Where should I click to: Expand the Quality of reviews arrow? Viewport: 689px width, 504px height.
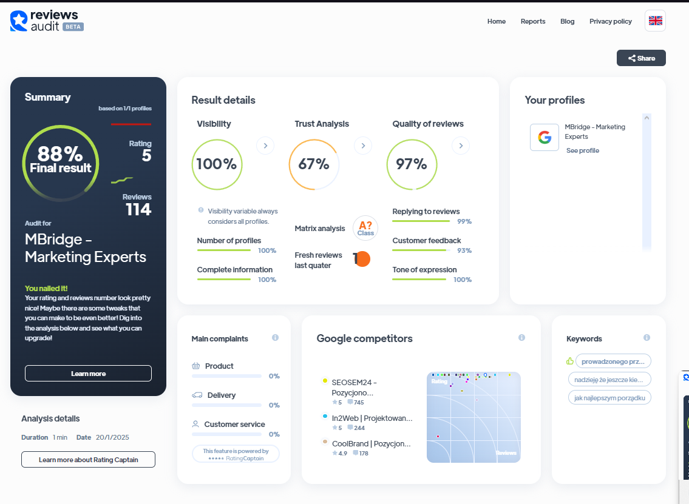[x=461, y=146]
